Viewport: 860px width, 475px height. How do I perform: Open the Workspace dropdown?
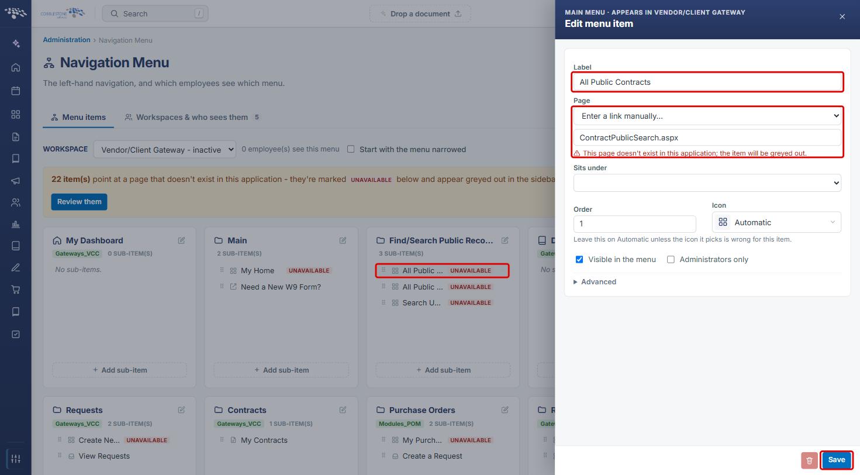click(164, 149)
